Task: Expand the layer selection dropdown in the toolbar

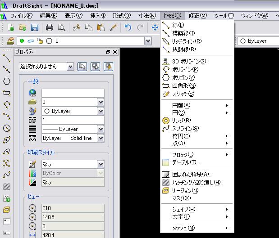Action: (x=148, y=41)
